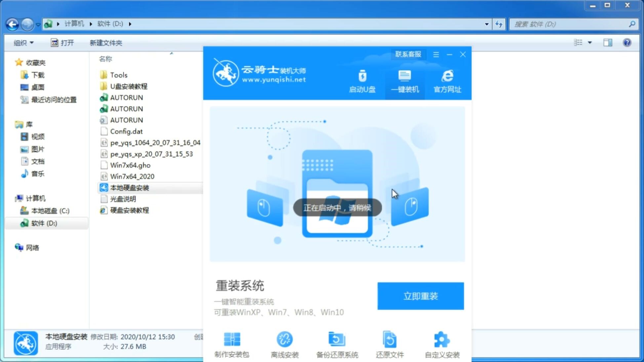The height and width of the screenshot is (362, 644).
Task: Click the 立即重装 (Reinstall Now) button
Action: [x=421, y=296]
